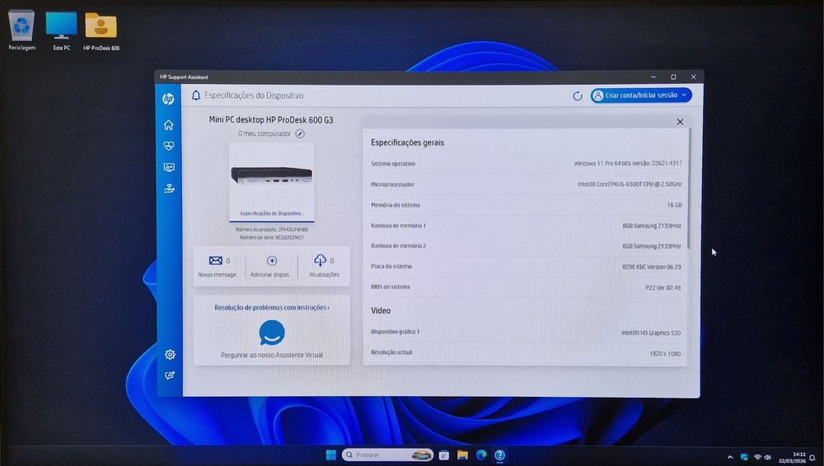Open the Windows Start menu
This screenshot has height=466, width=824.
[331, 455]
